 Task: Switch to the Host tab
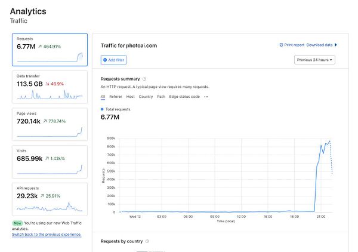[x=131, y=97]
